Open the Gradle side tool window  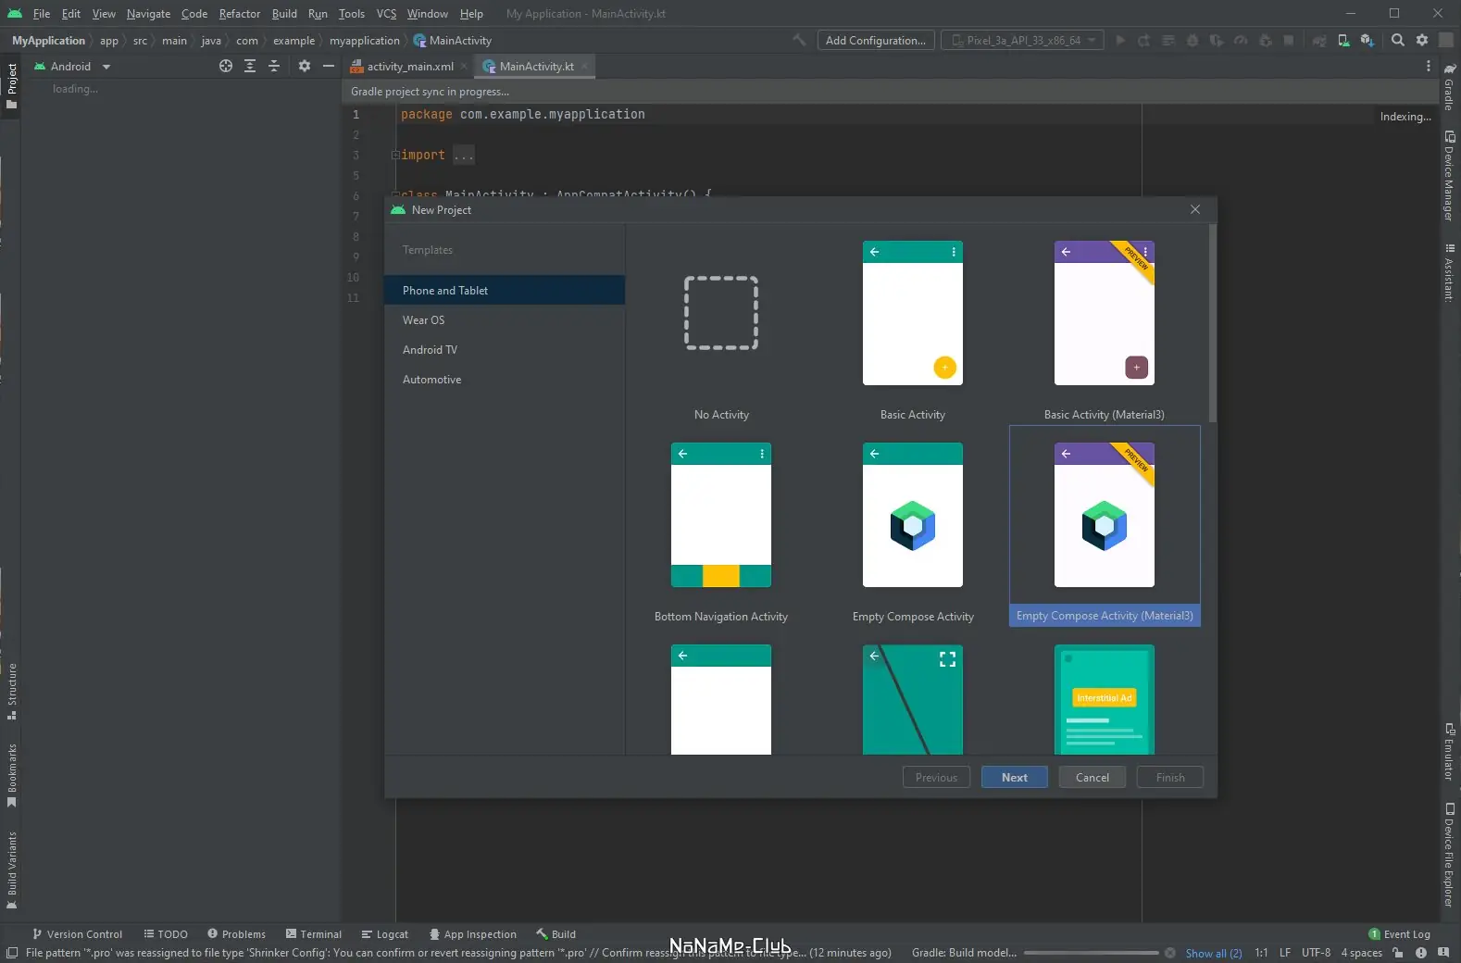click(1449, 87)
